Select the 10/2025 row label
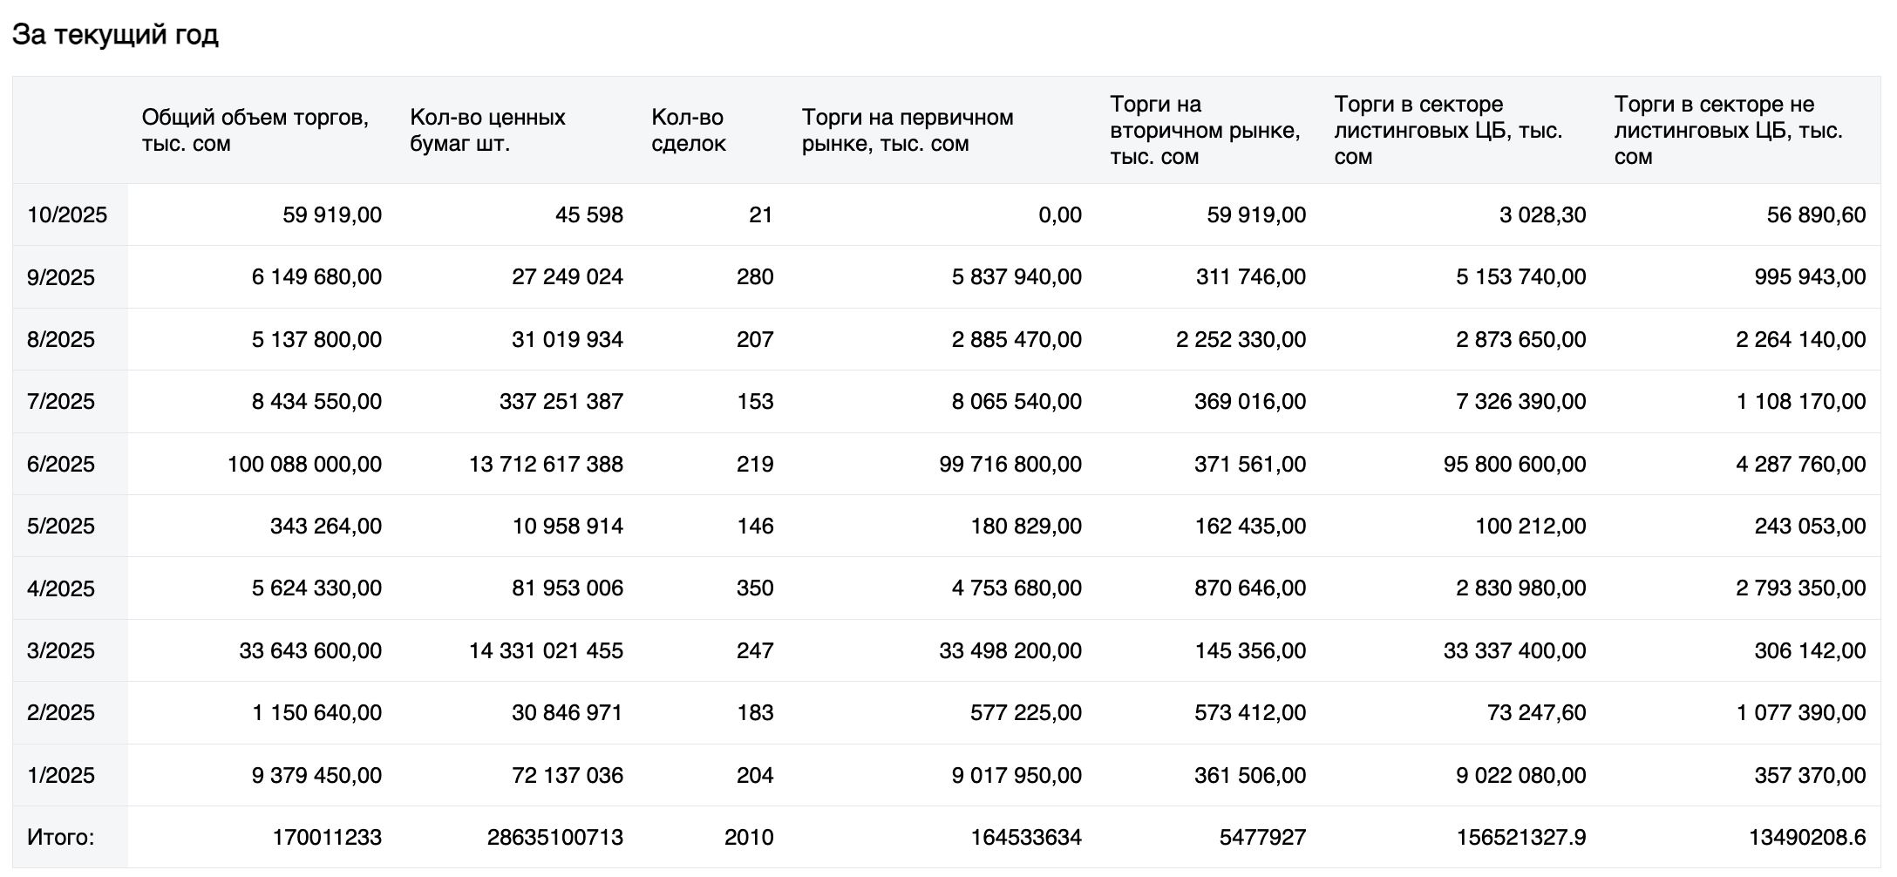 click(x=67, y=215)
